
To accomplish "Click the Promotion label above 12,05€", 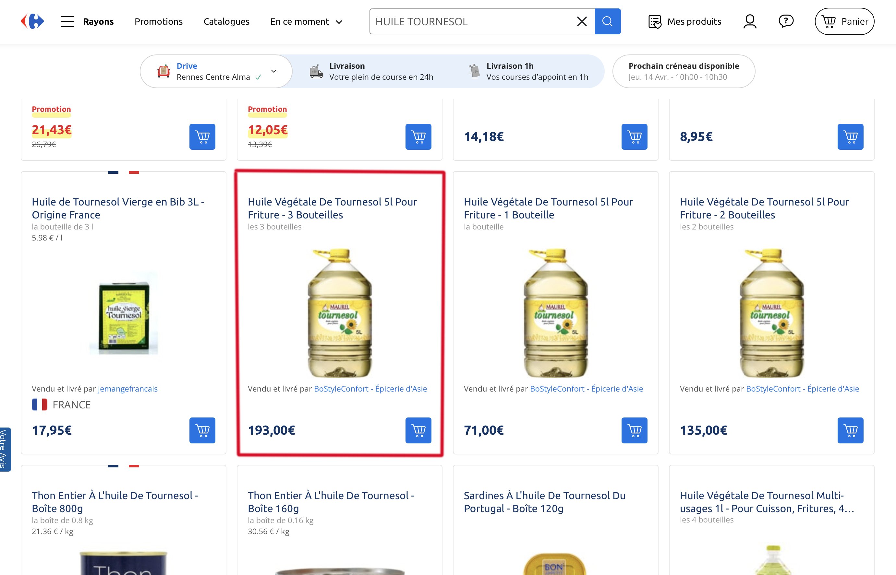I will [x=267, y=109].
